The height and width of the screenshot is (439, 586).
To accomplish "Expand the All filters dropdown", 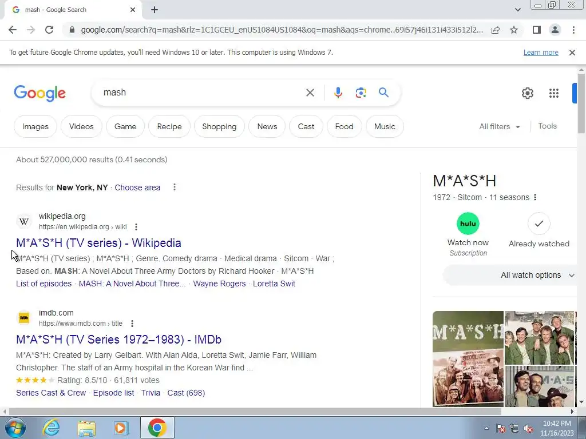I will click(500, 126).
